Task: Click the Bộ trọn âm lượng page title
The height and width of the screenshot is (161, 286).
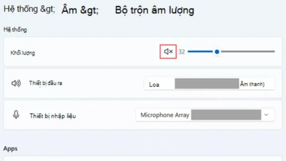Action: [x=155, y=10]
